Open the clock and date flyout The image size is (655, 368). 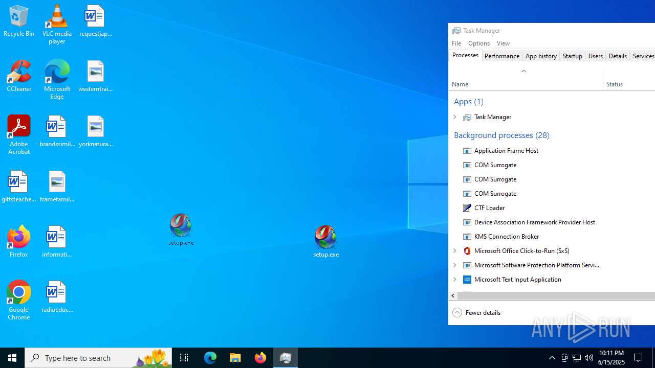point(611,358)
